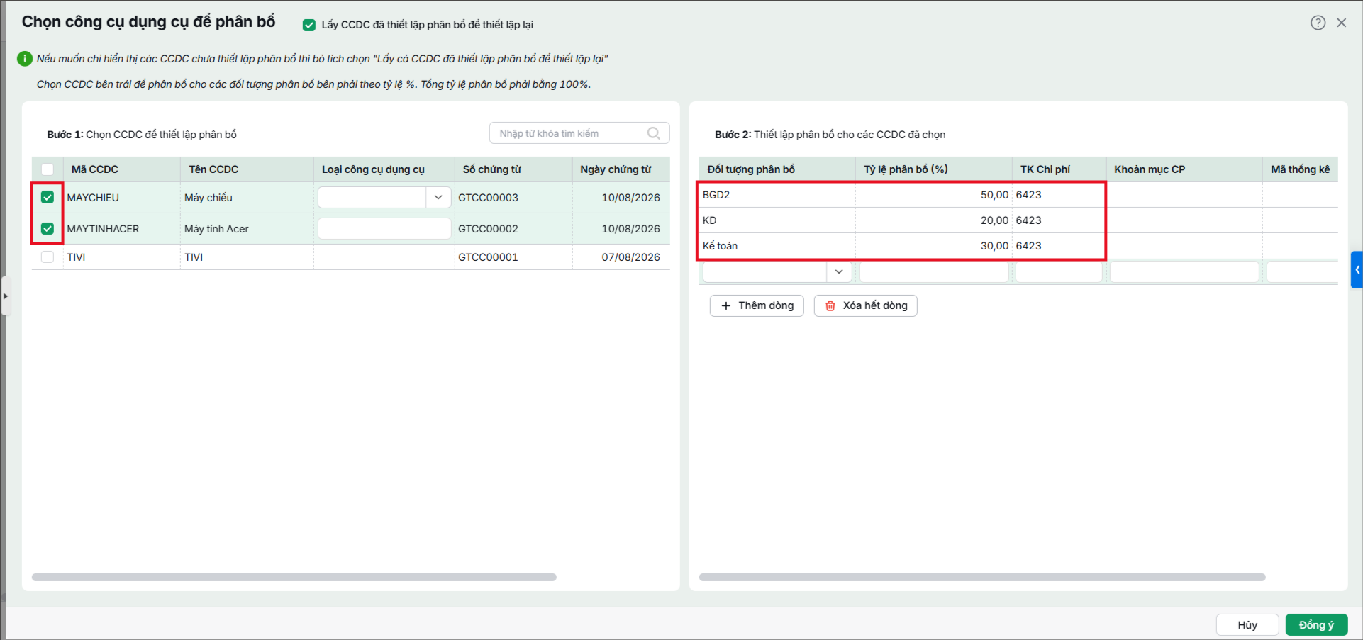Click the Mã thống kê column header

(x=1300, y=169)
